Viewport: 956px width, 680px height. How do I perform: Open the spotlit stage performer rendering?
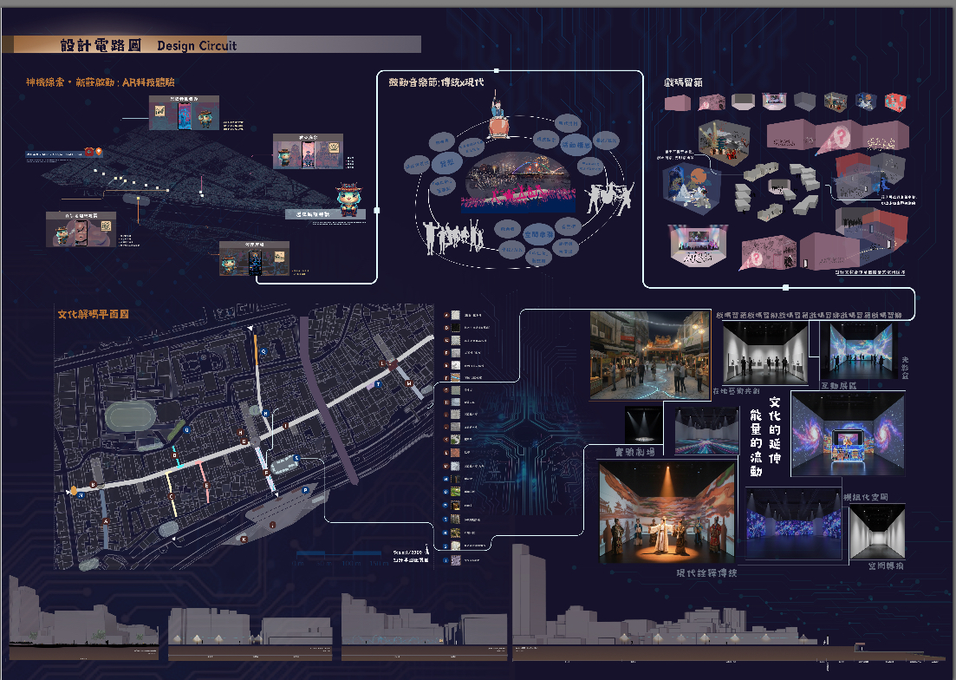click(667, 512)
